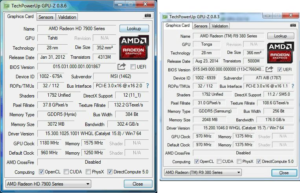Switch to Validation tab in GPU-Z 0.8.6
Image resolution: width=300 pixels, height=193 pixels.
pos(67,17)
